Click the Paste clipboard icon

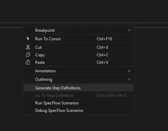28,62
